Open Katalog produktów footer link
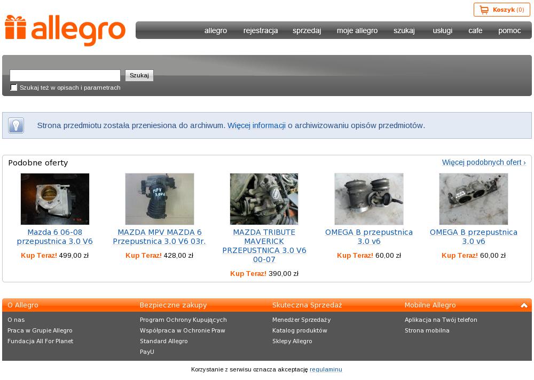This screenshot has width=534, height=380. tap(300, 330)
